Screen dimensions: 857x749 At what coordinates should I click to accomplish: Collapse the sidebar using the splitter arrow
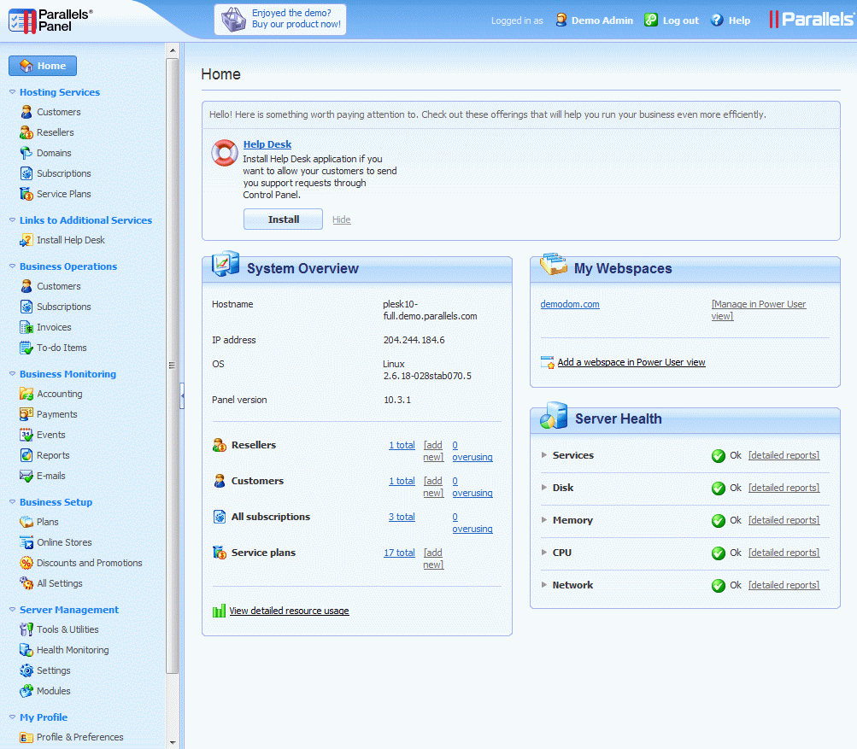tap(181, 395)
